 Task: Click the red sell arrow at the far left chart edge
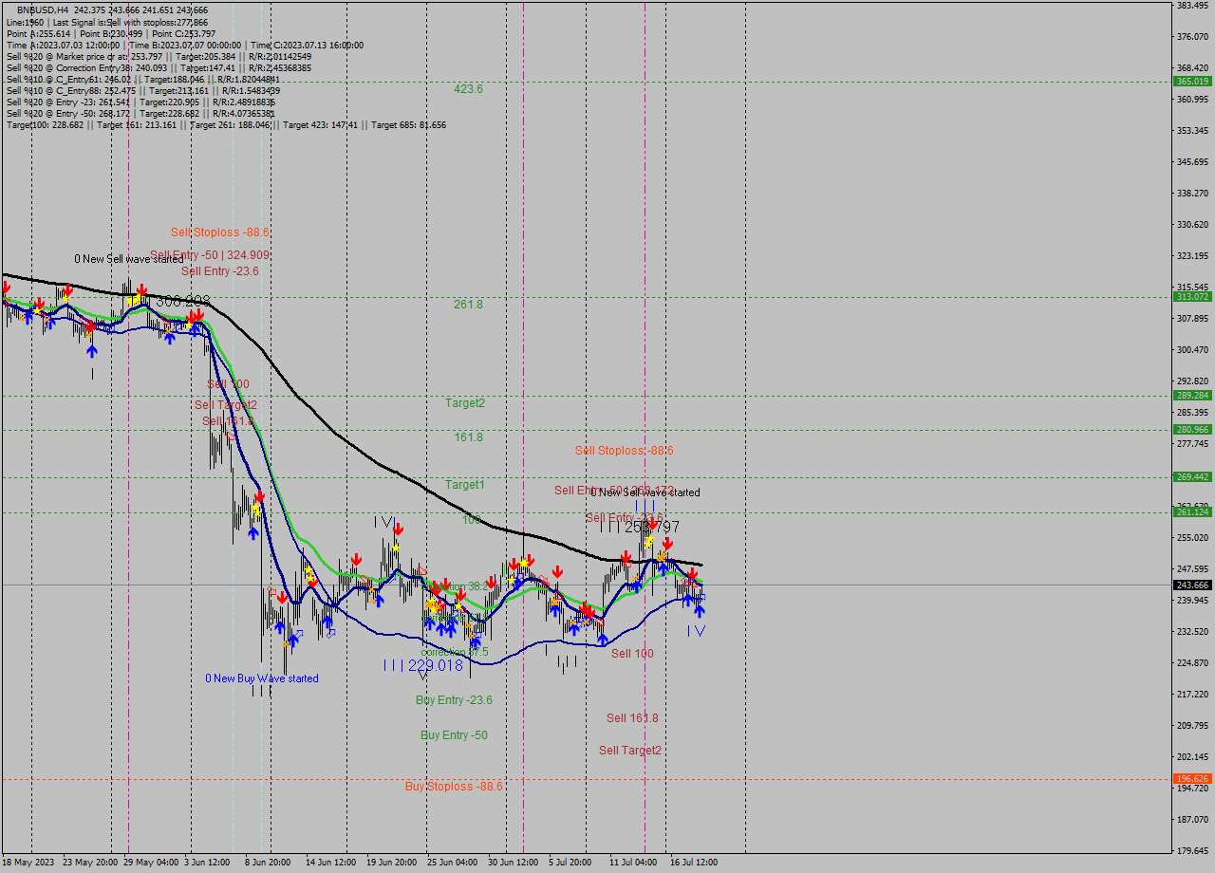(x=6, y=287)
